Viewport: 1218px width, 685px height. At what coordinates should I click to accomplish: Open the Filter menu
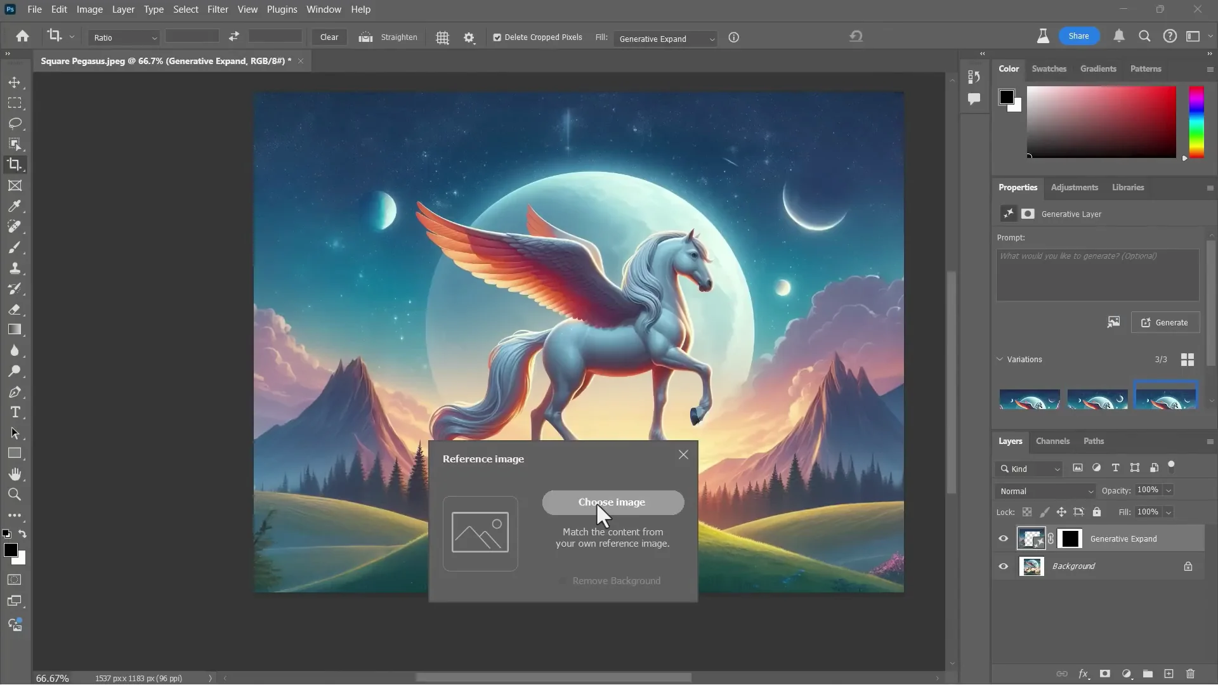pyautogui.click(x=218, y=9)
